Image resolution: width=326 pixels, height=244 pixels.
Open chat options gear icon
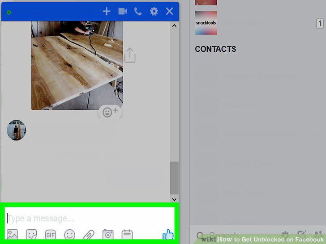tap(154, 11)
